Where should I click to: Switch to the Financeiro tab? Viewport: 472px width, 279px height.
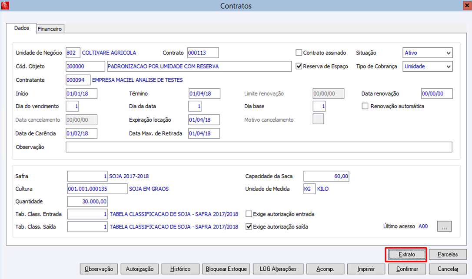[50, 29]
